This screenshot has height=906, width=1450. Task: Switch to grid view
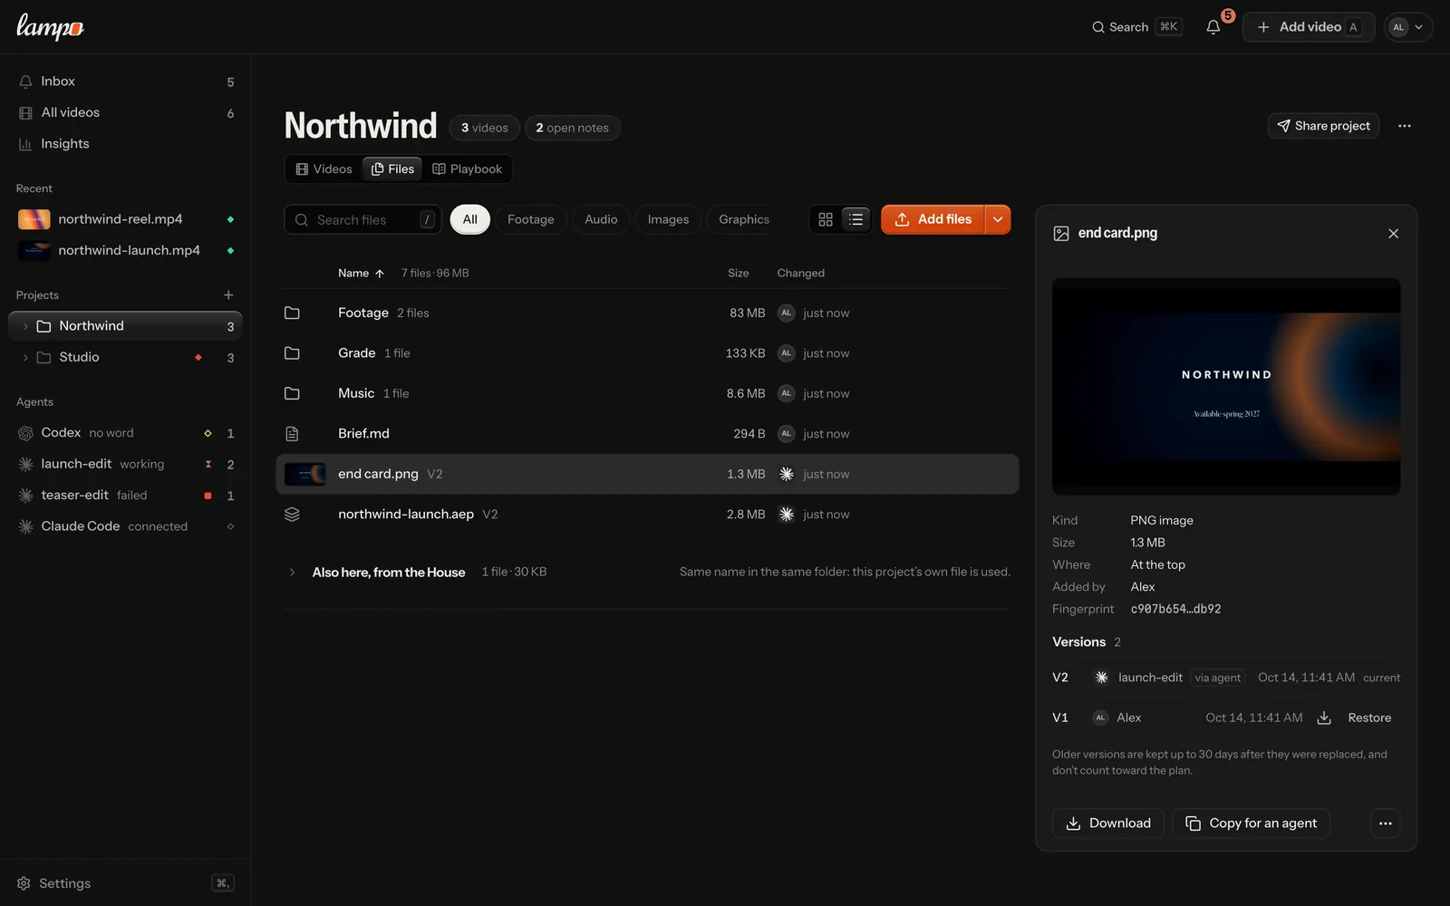click(826, 219)
